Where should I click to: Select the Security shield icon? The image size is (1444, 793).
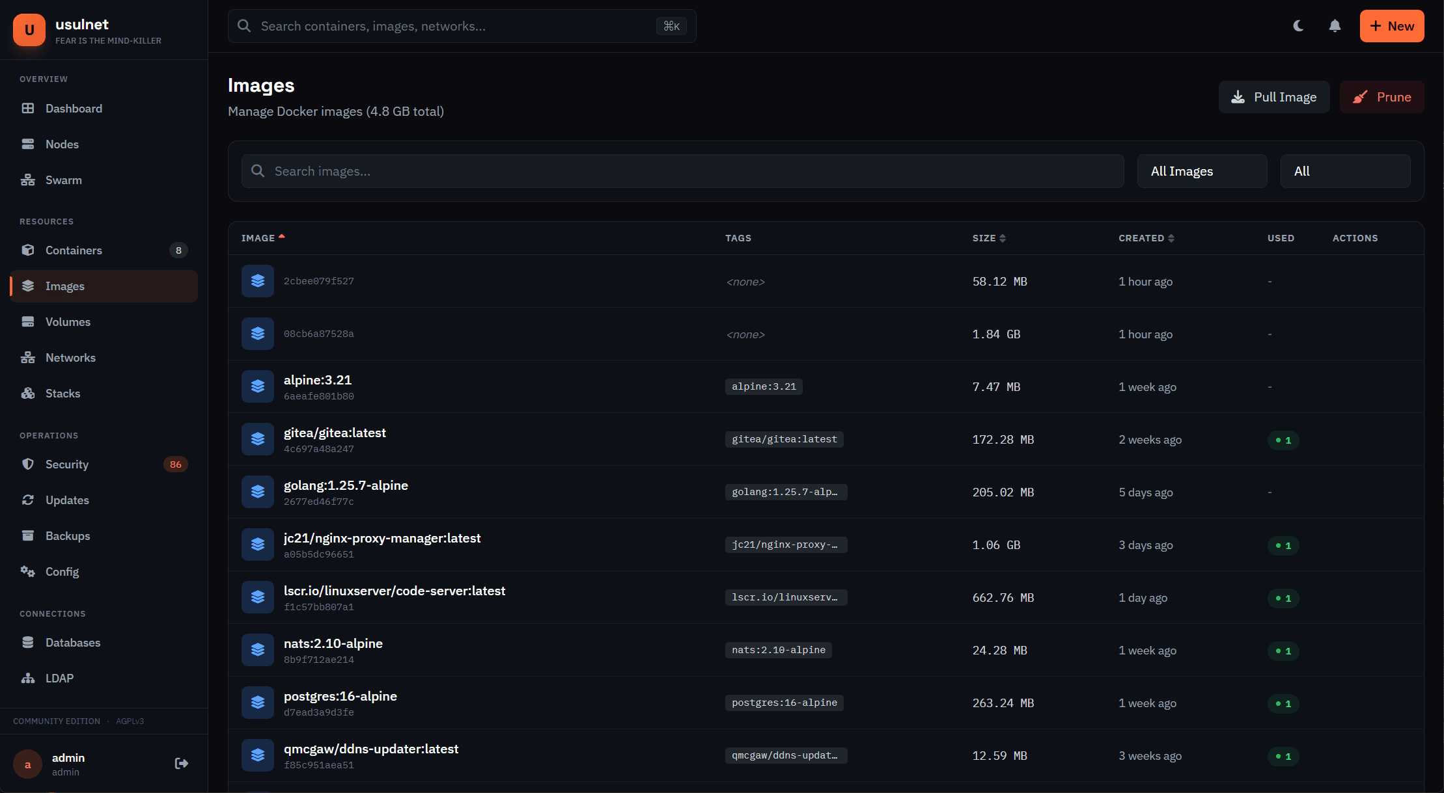tap(28, 464)
